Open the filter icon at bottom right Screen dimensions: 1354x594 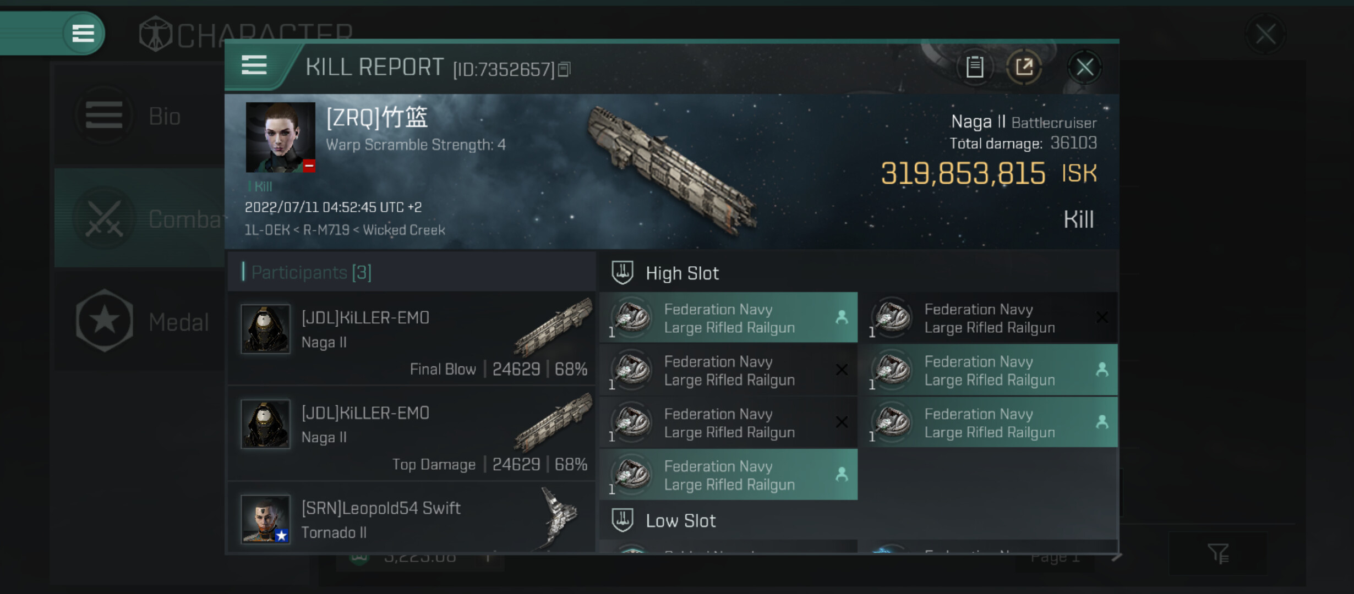tap(1218, 553)
